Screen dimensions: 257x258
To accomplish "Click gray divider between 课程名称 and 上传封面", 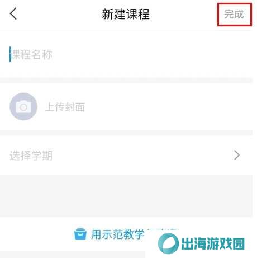I will tap(126, 81).
